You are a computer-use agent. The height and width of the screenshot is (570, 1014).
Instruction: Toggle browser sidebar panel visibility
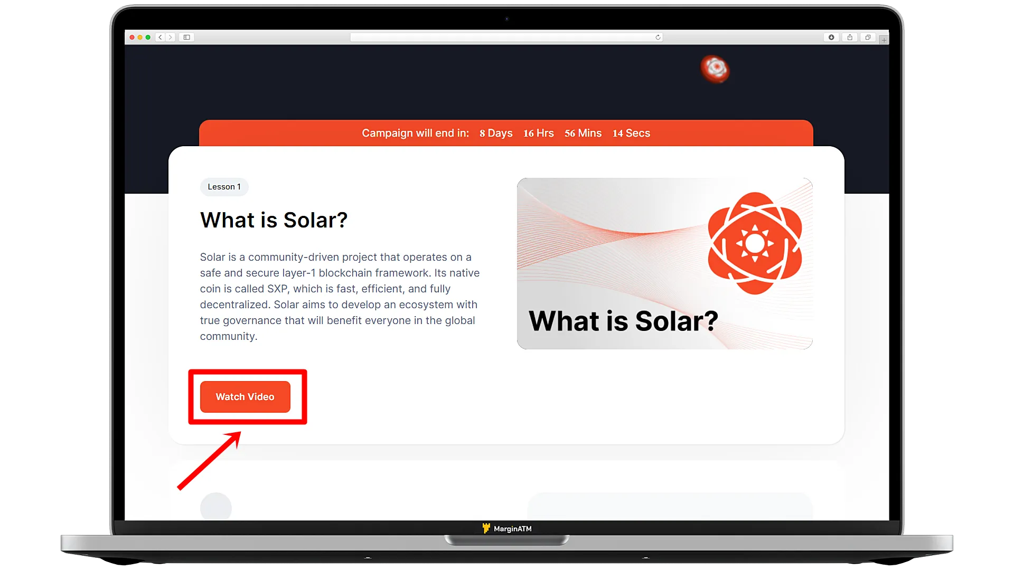coord(187,37)
